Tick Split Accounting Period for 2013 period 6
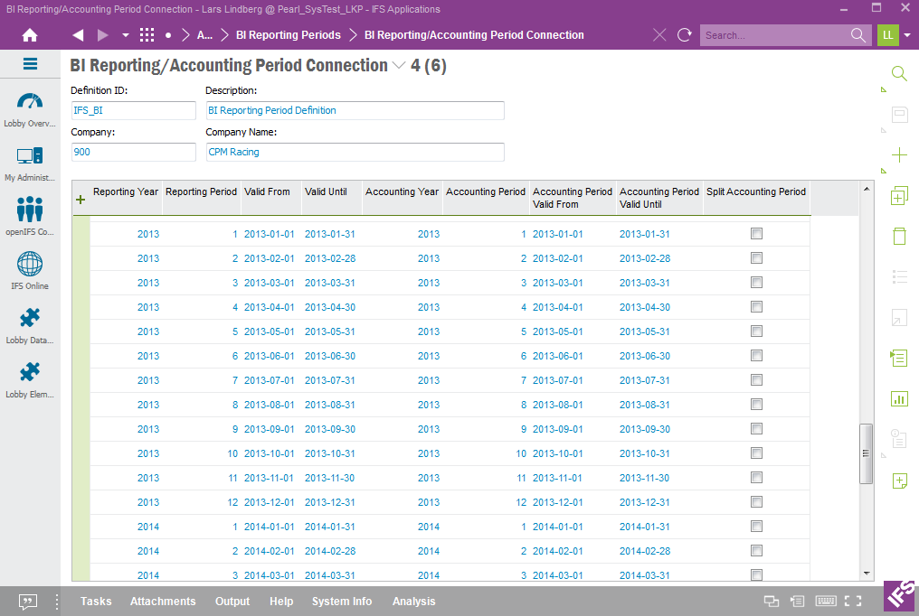The image size is (919, 616). click(x=757, y=356)
